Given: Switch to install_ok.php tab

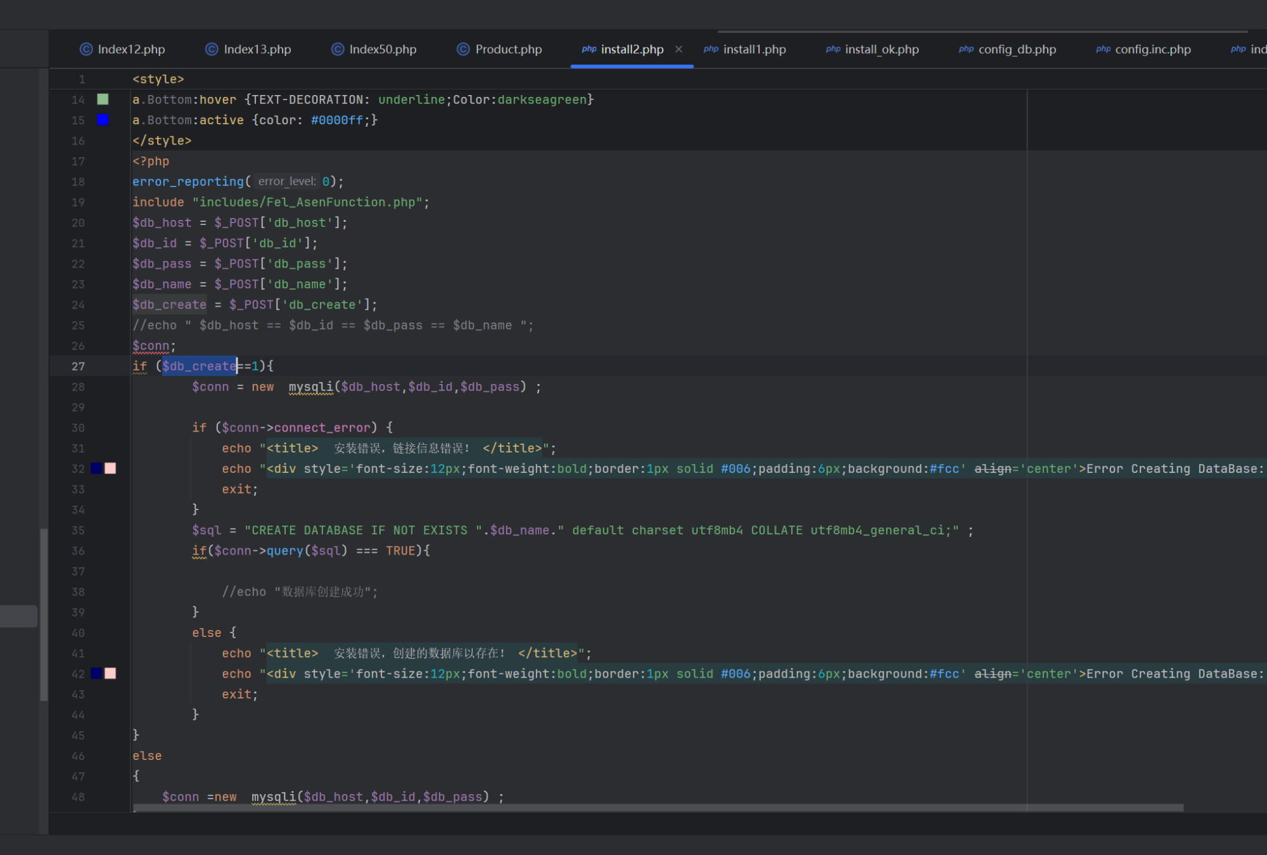Looking at the screenshot, I should click(x=881, y=49).
